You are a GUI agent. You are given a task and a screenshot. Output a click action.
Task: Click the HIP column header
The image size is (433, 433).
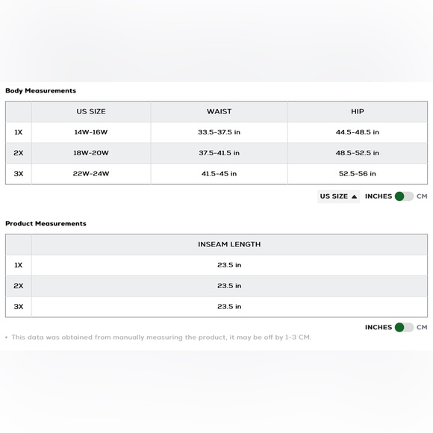(358, 111)
